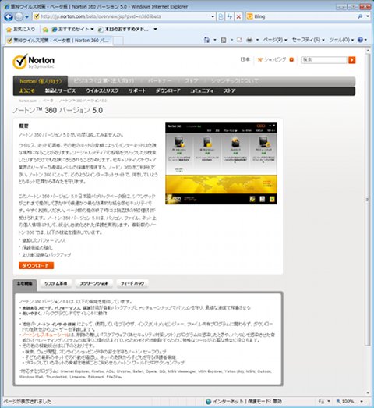This screenshot has width=374, height=408.
Task: Select the Norton (個人向け) top tab
Action: 41,81
